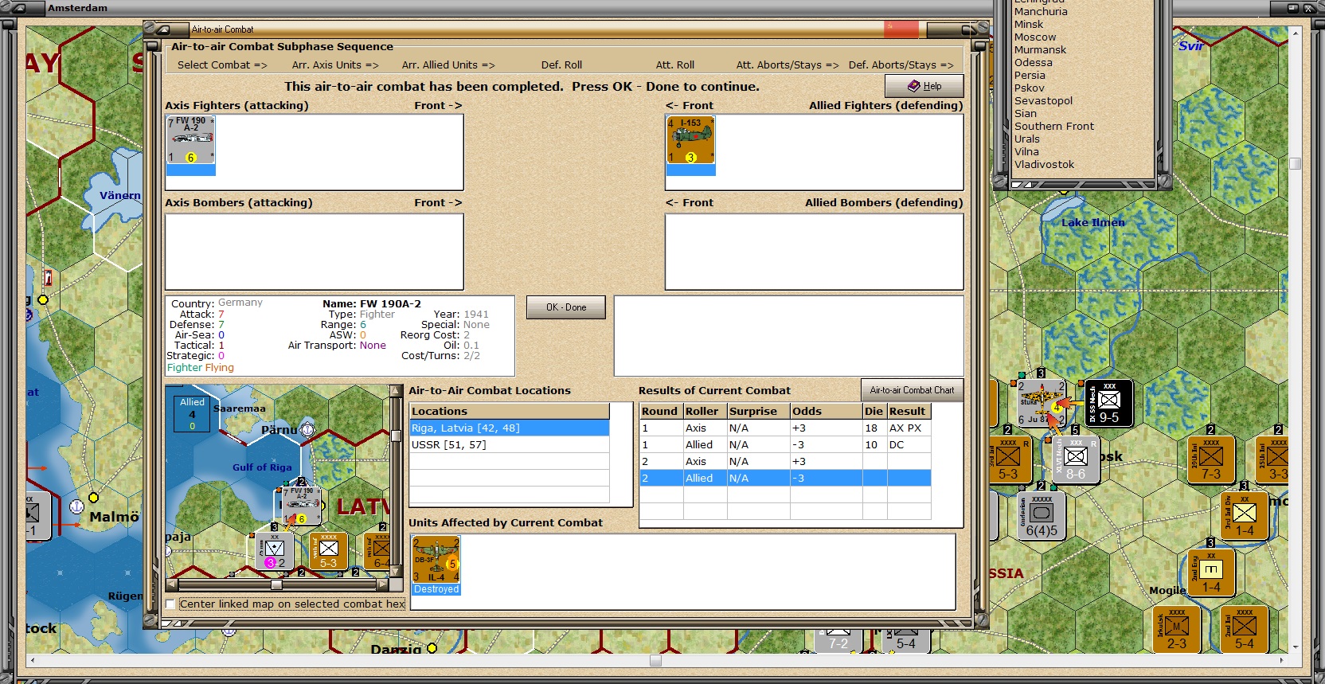Click the Surprise column header in results table
Screen dimensions: 1325x684
pos(758,412)
